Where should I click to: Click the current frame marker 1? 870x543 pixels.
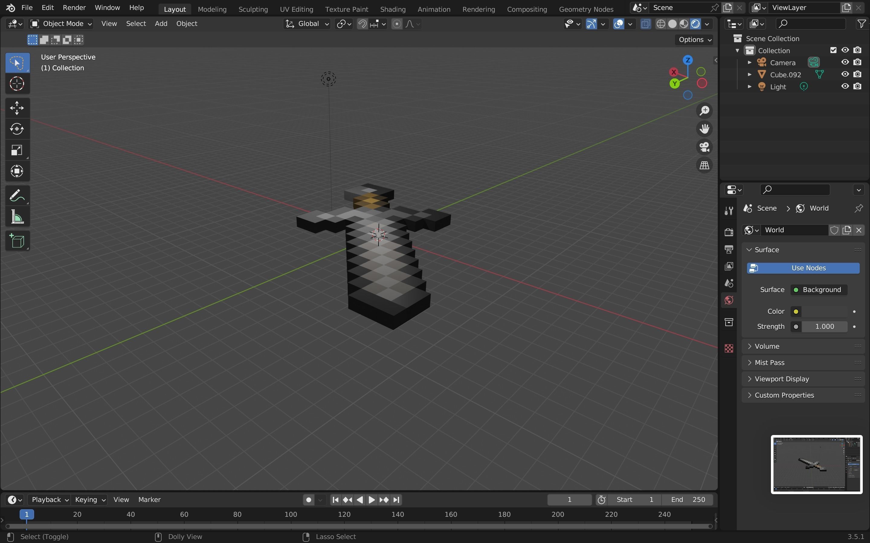point(27,515)
